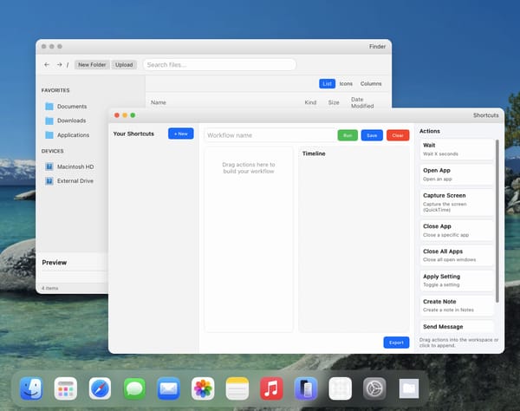Image resolution: width=520 pixels, height=411 pixels.
Task: Click the Upload button in Finder
Action: [x=124, y=65]
